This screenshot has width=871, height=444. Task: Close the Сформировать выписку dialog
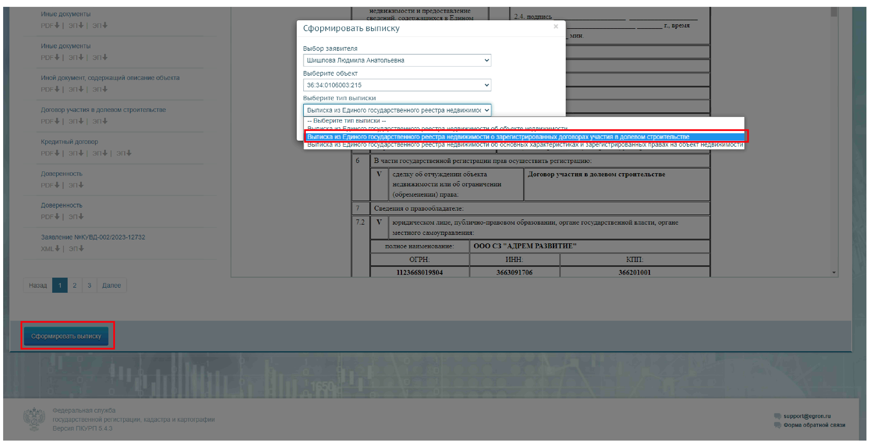555,26
